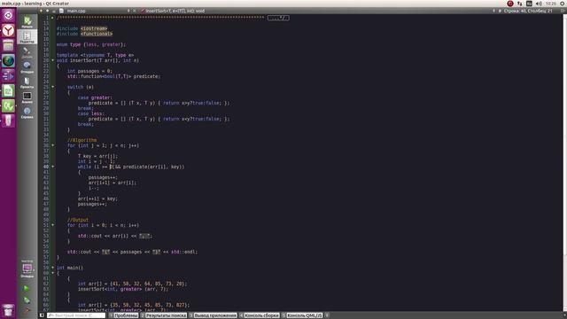Build the project with the hammer icon

pyautogui.click(x=27, y=310)
